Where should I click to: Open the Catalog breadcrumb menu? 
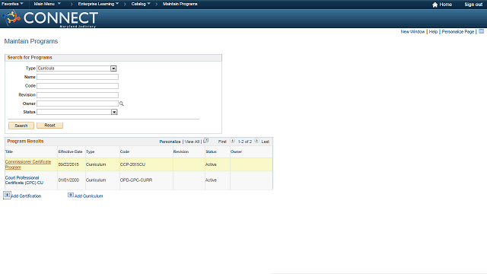pyautogui.click(x=141, y=4)
